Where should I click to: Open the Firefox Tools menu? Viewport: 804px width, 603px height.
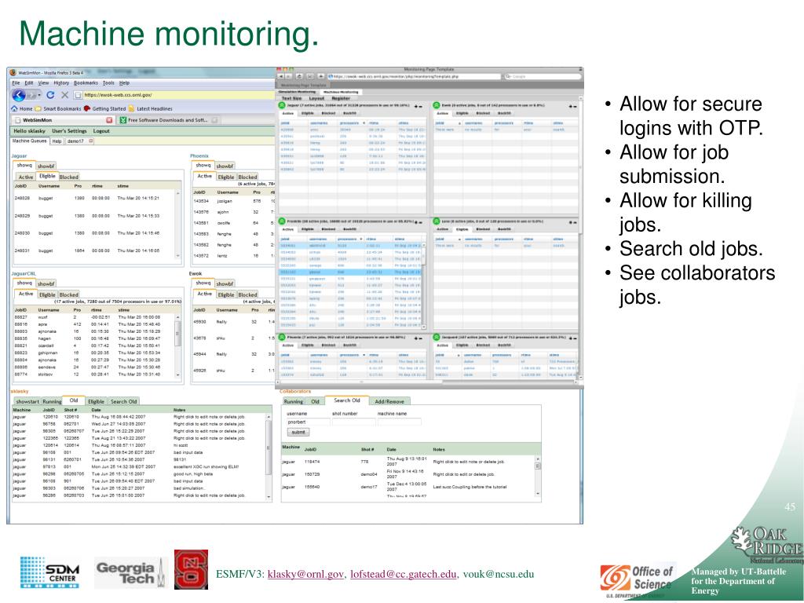[108, 82]
